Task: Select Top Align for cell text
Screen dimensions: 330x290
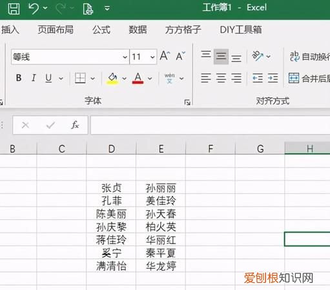Action: click(x=206, y=55)
